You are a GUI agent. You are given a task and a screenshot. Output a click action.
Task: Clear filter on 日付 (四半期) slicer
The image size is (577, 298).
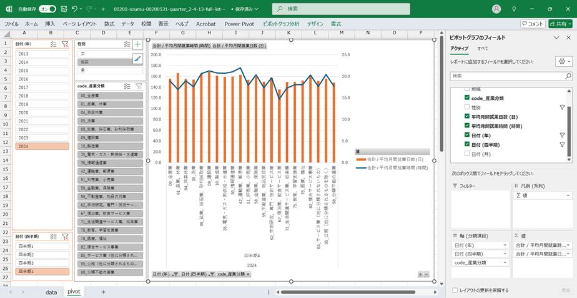pyautogui.click(x=65, y=237)
